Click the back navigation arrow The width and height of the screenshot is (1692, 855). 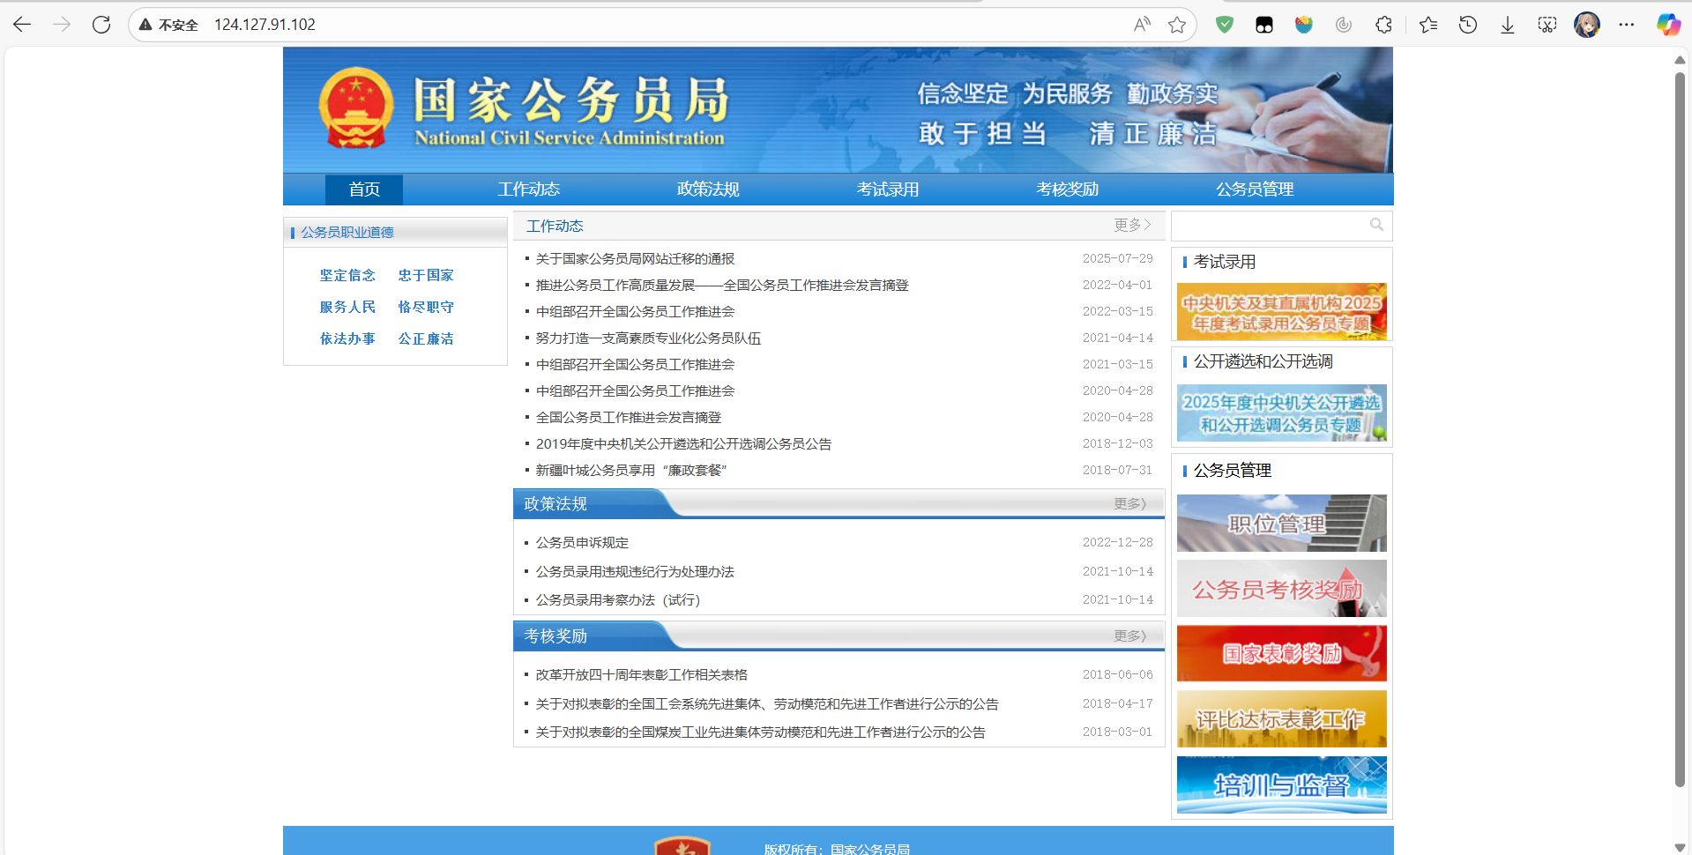coord(21,25)
